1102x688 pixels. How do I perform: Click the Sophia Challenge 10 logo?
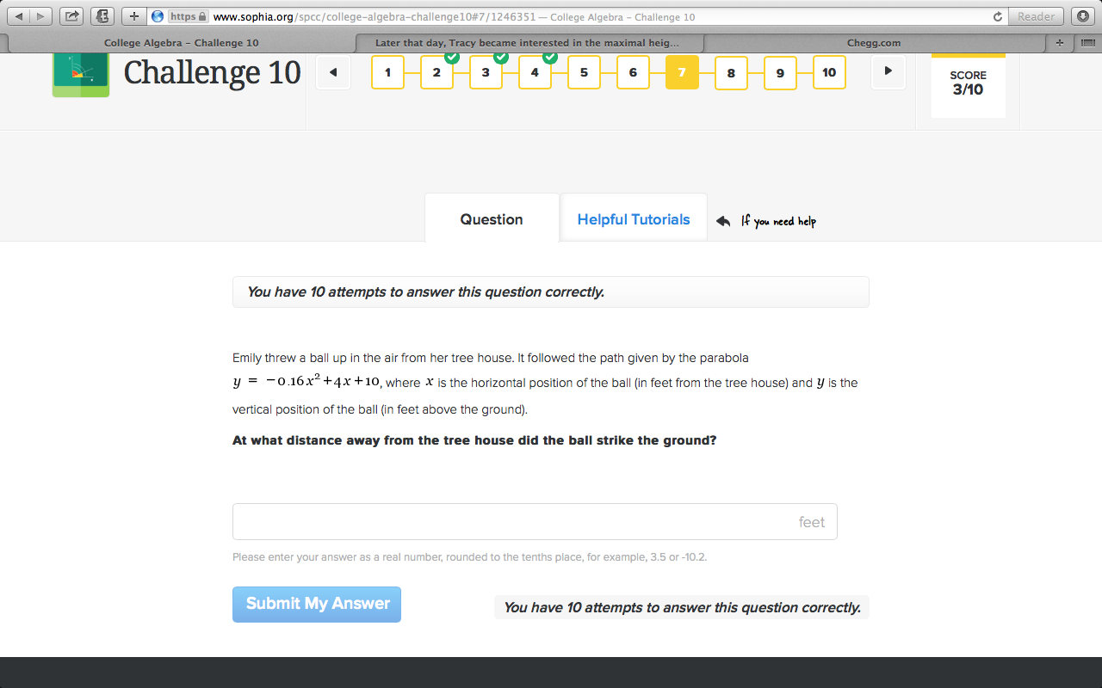(80, 72)
